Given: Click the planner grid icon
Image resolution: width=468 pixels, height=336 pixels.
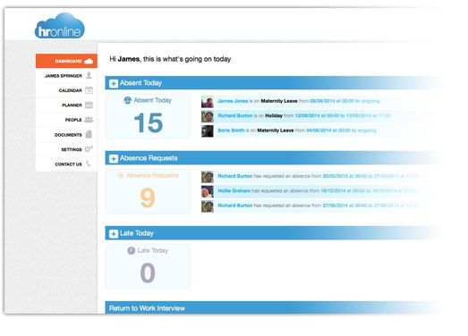Looking at the screenshot, I should click(89, 105).
